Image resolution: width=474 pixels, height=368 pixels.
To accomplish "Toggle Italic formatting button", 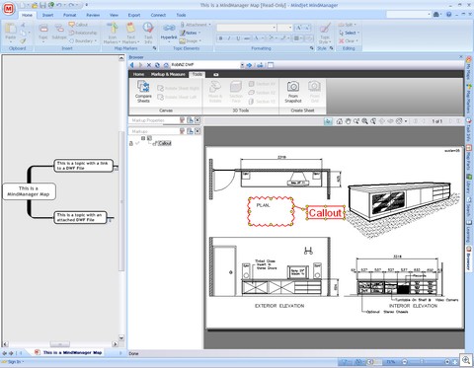I will click(x=229, y=38).
